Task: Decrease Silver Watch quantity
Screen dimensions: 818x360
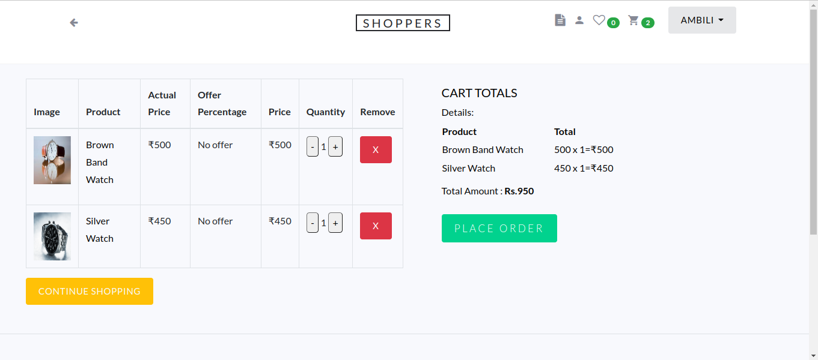Action: [x=313, y=223]
